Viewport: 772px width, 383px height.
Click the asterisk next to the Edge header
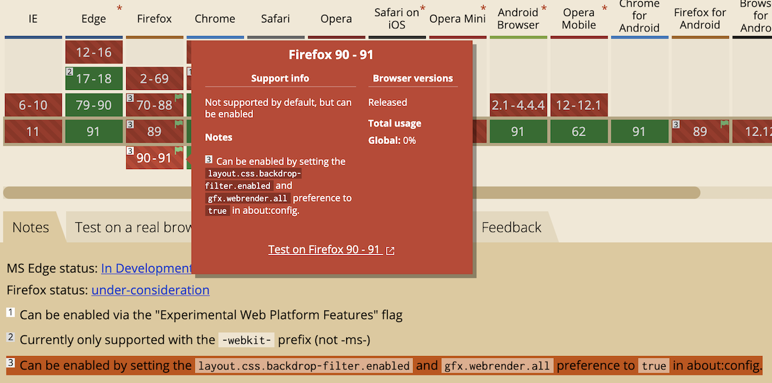point(118,8)
